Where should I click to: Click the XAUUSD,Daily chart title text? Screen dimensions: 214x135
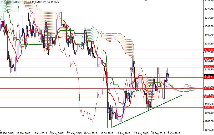(12, 2)
